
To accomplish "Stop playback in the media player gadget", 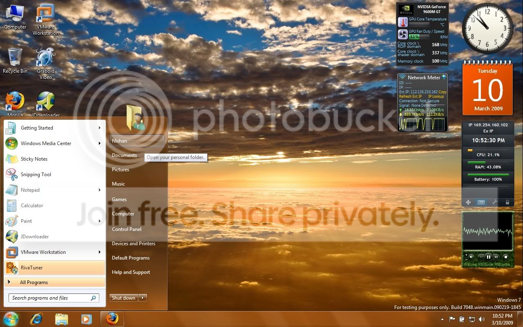I will click(x=505, y=257).
